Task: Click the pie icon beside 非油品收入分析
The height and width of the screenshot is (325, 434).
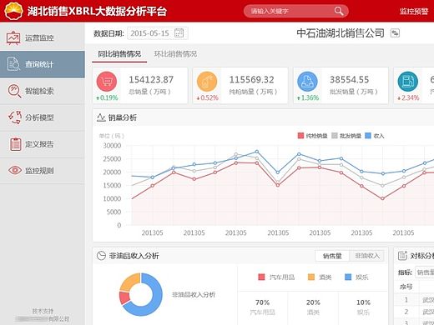Action: tap(101, 256)
